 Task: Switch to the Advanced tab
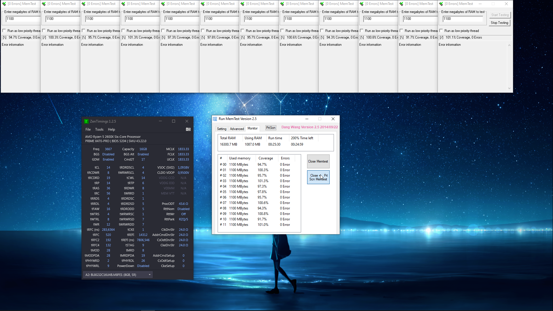point(237,129)
